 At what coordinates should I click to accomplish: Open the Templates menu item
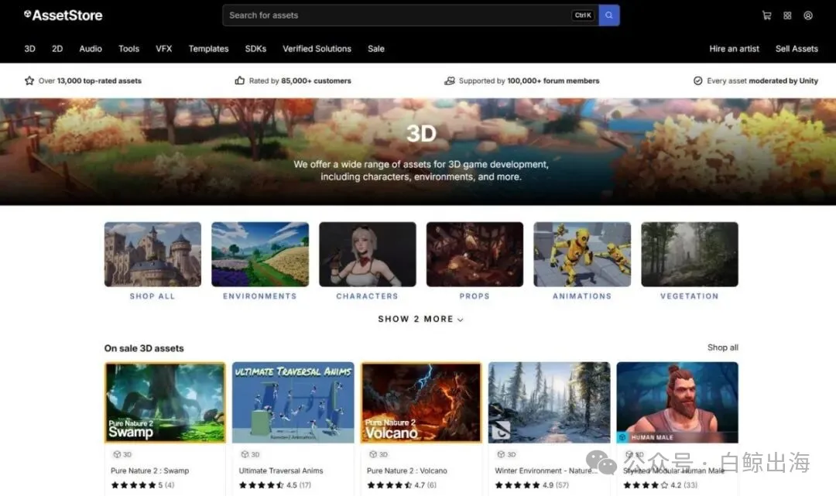[x=208, y=49]
